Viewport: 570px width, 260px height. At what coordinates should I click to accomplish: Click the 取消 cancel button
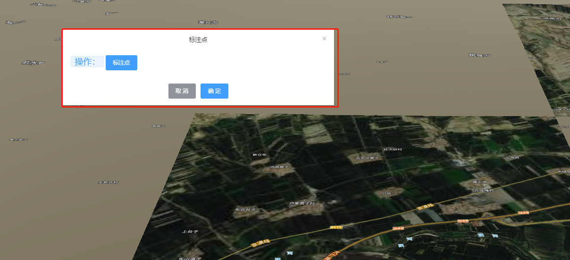[182, 91]
